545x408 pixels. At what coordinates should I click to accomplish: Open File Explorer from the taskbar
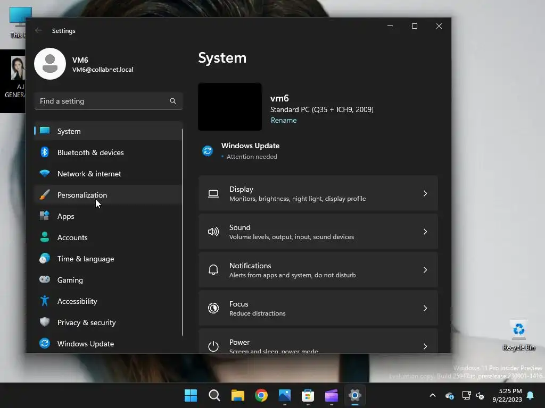[238, 395]
